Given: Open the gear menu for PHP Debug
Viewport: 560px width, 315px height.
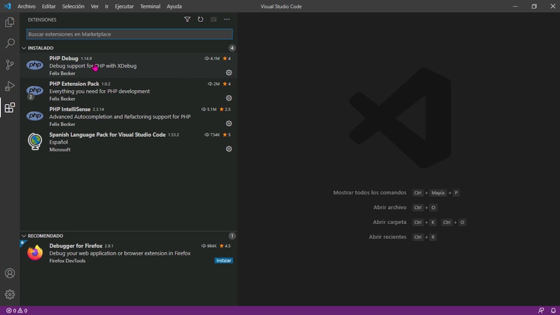Looking at the screenshot, I should [x=229, y=73].
